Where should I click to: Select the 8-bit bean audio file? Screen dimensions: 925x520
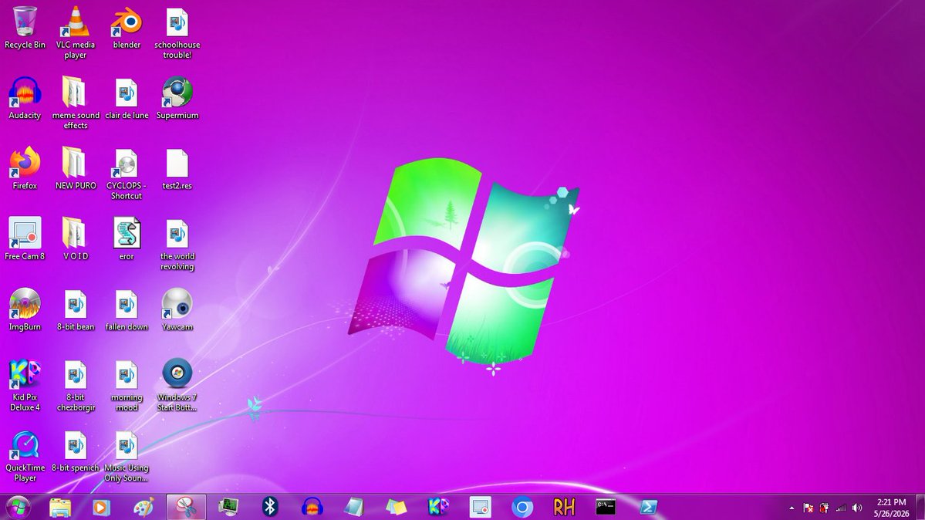coord(76,309)
